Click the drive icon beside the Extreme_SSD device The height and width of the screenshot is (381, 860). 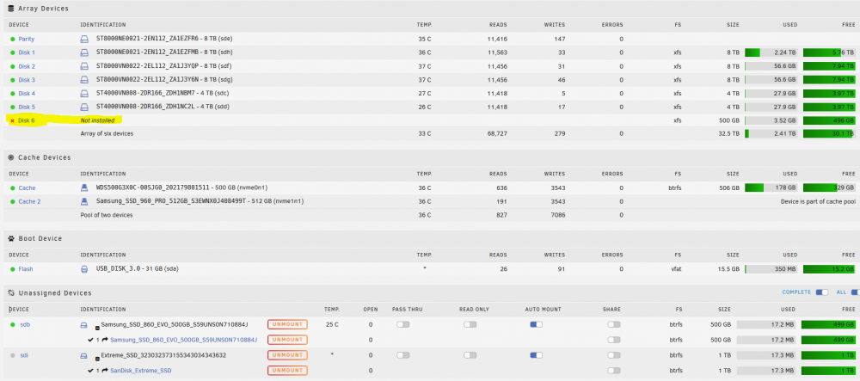click(x=84, y=355)
